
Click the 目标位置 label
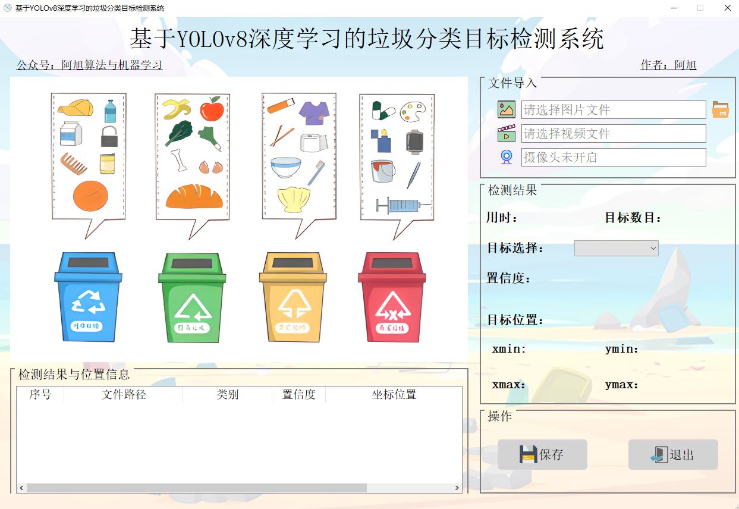pyautogui.click(x=515, y=320)
